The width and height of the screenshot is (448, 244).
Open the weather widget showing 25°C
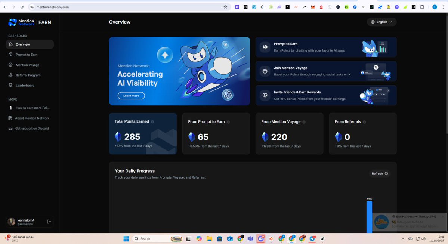[x=20, y=238]
